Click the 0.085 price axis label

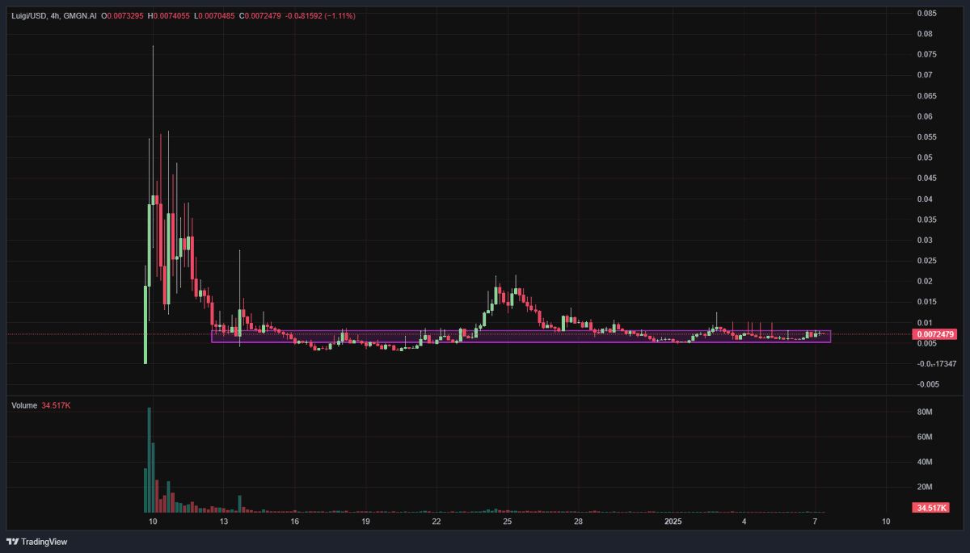point(926,13)
